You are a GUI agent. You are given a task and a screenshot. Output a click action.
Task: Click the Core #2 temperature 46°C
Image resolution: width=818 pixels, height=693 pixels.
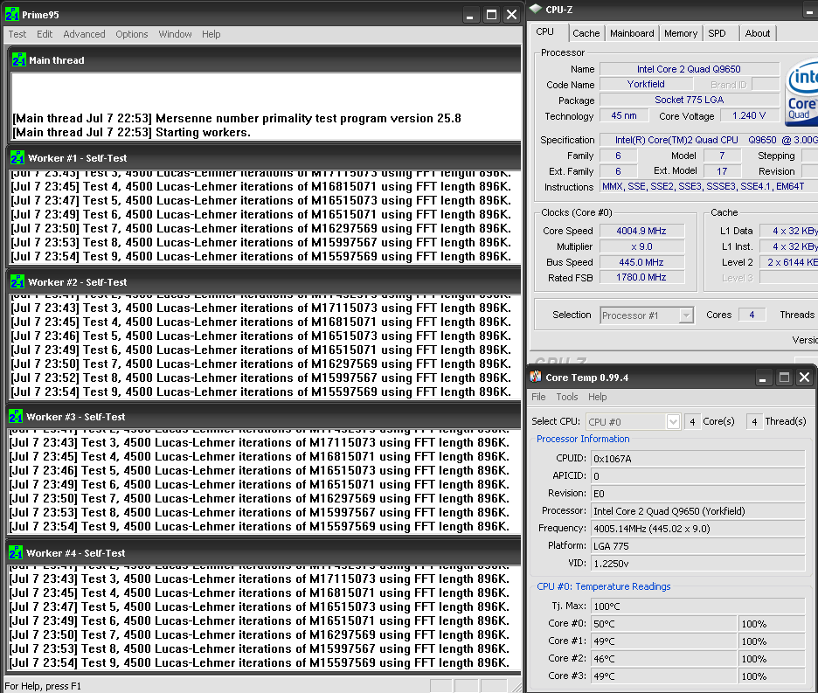tap(663, 659)
